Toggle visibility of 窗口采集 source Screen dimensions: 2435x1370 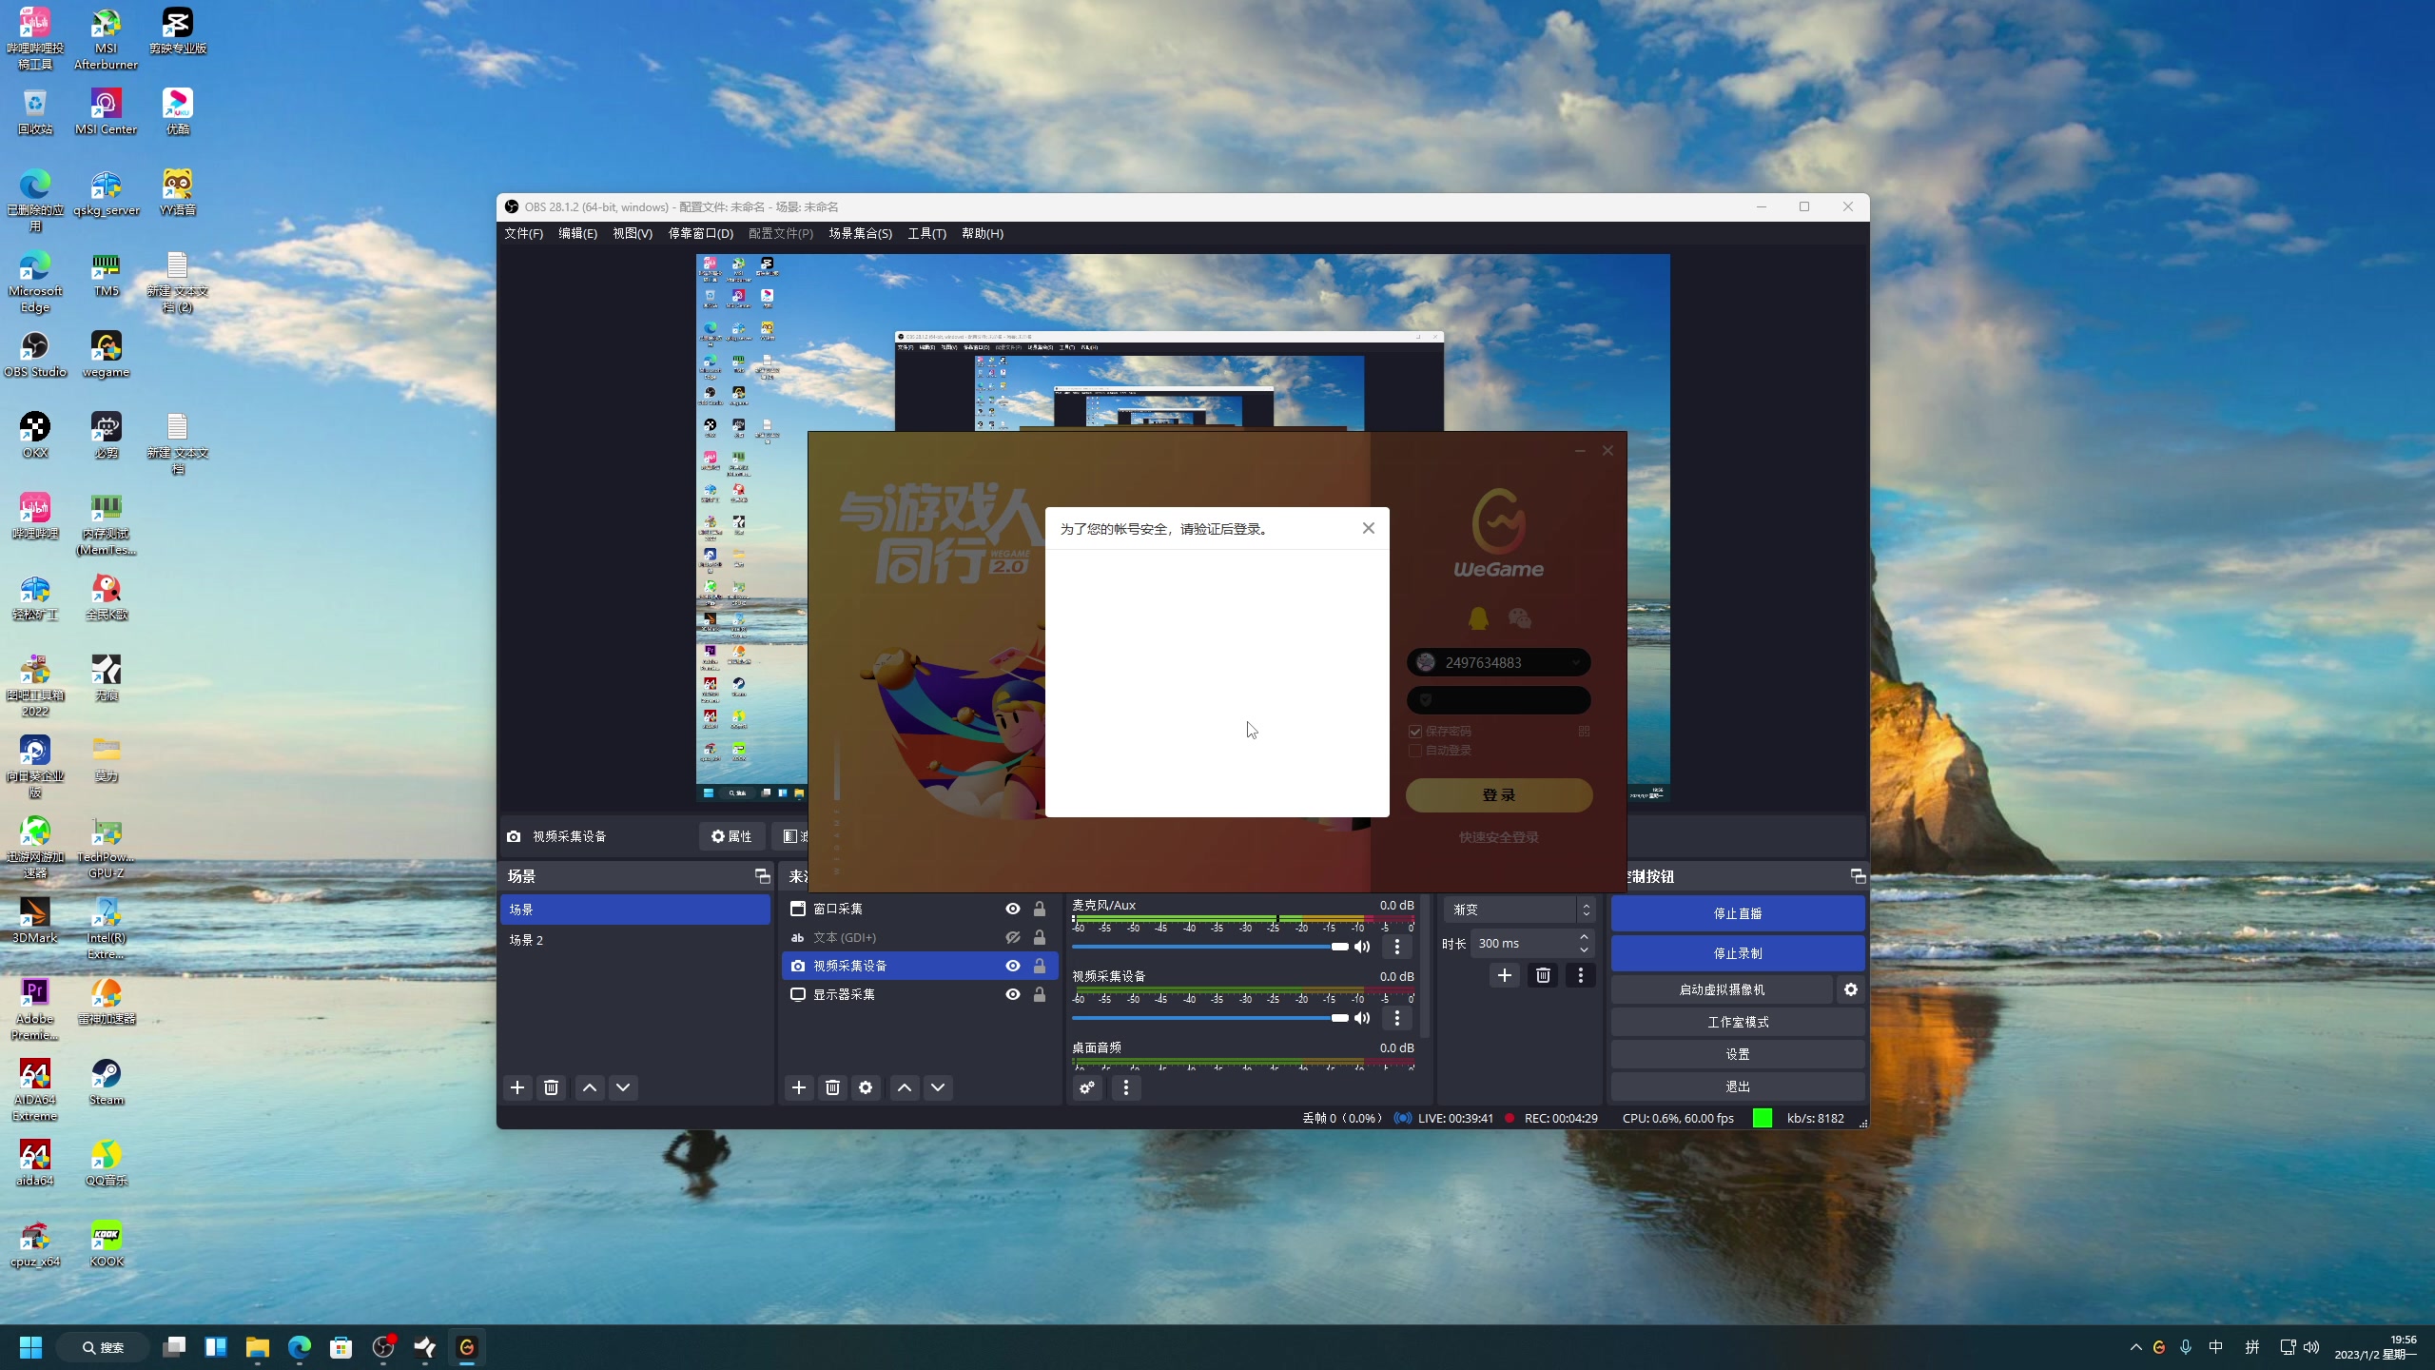[x=1013, y=909]
